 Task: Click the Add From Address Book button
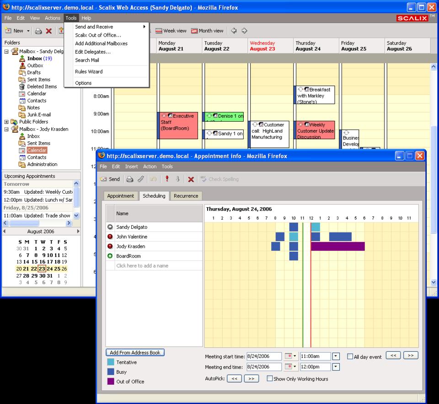135,353
